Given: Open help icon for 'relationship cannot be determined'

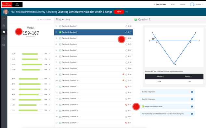Looking at the screenshot, I should [x=192, y=114].
